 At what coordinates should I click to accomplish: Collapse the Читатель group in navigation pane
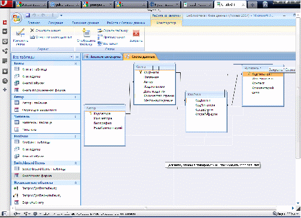tap(75, 116)
